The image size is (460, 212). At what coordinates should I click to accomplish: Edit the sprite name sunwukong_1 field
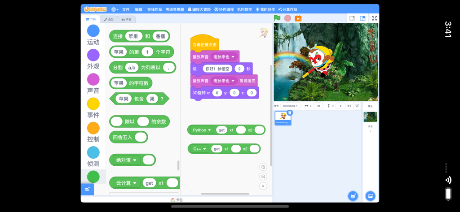click(291, 106)
